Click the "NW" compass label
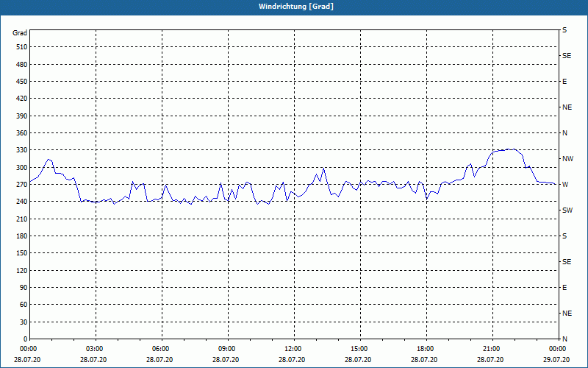 coord(568,159)
